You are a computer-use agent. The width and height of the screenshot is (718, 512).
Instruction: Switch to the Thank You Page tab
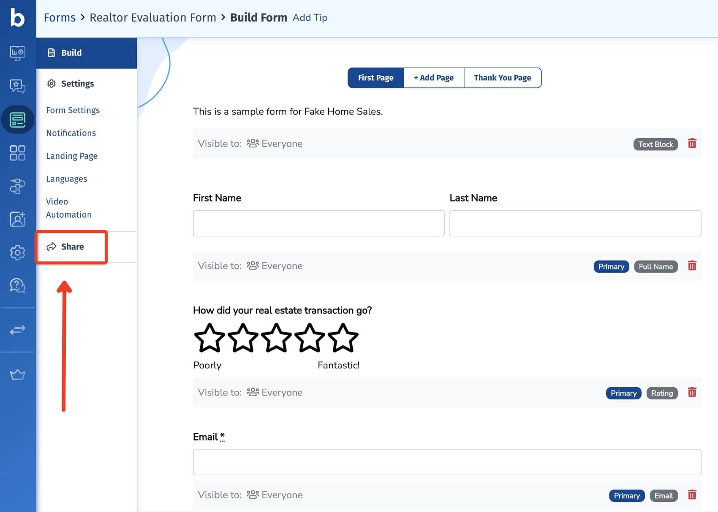coord(502,78)
